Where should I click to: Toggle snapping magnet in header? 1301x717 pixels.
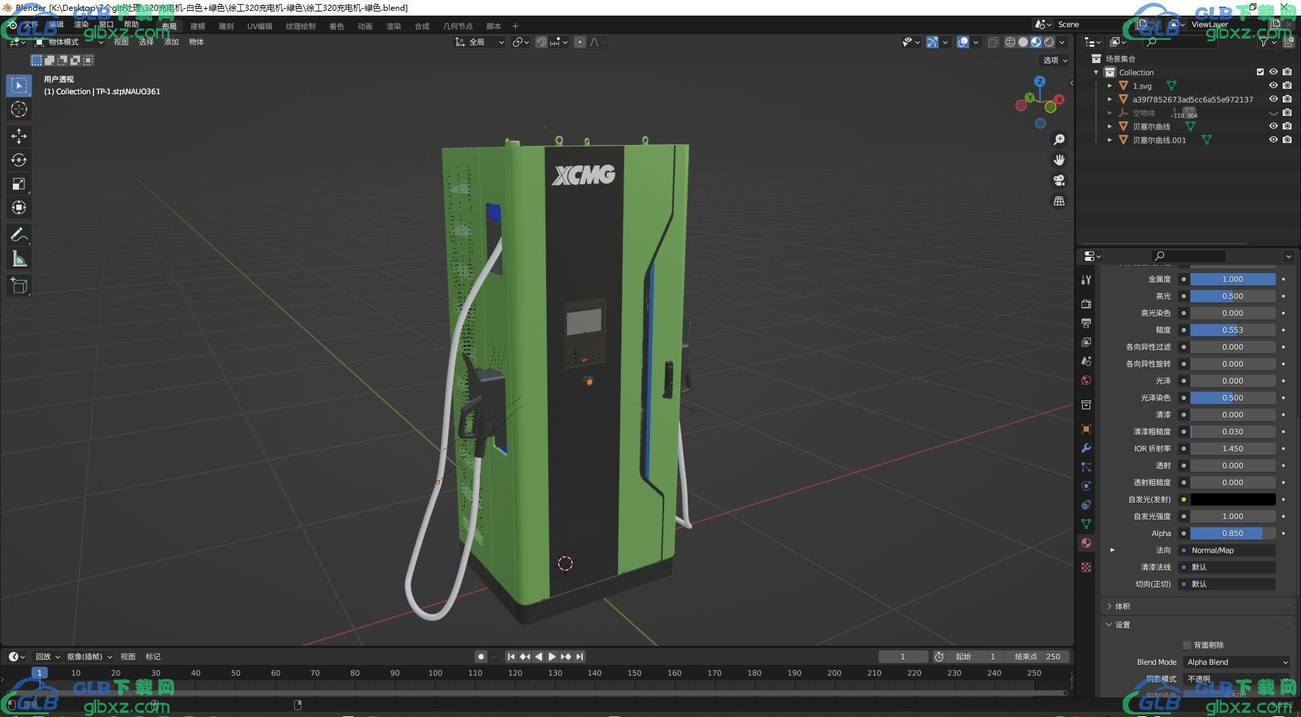click(x=541, y=42)
